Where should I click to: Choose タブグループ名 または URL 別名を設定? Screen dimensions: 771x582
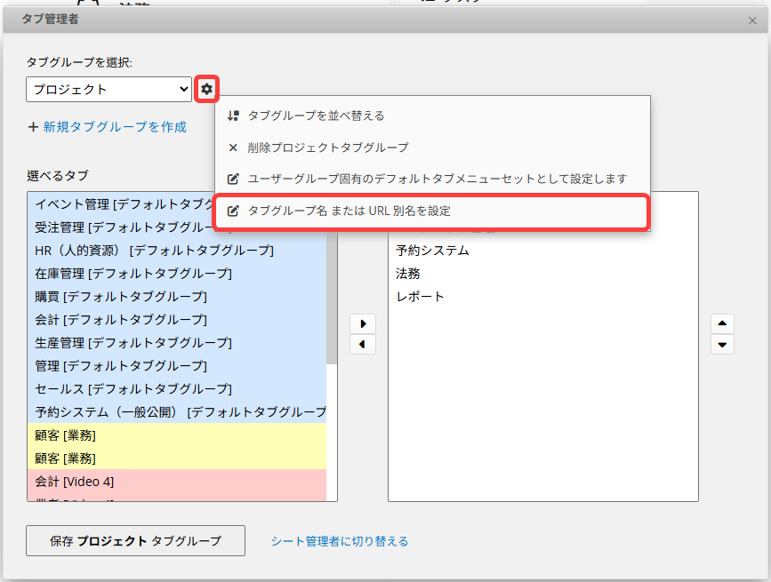(349, 211)
